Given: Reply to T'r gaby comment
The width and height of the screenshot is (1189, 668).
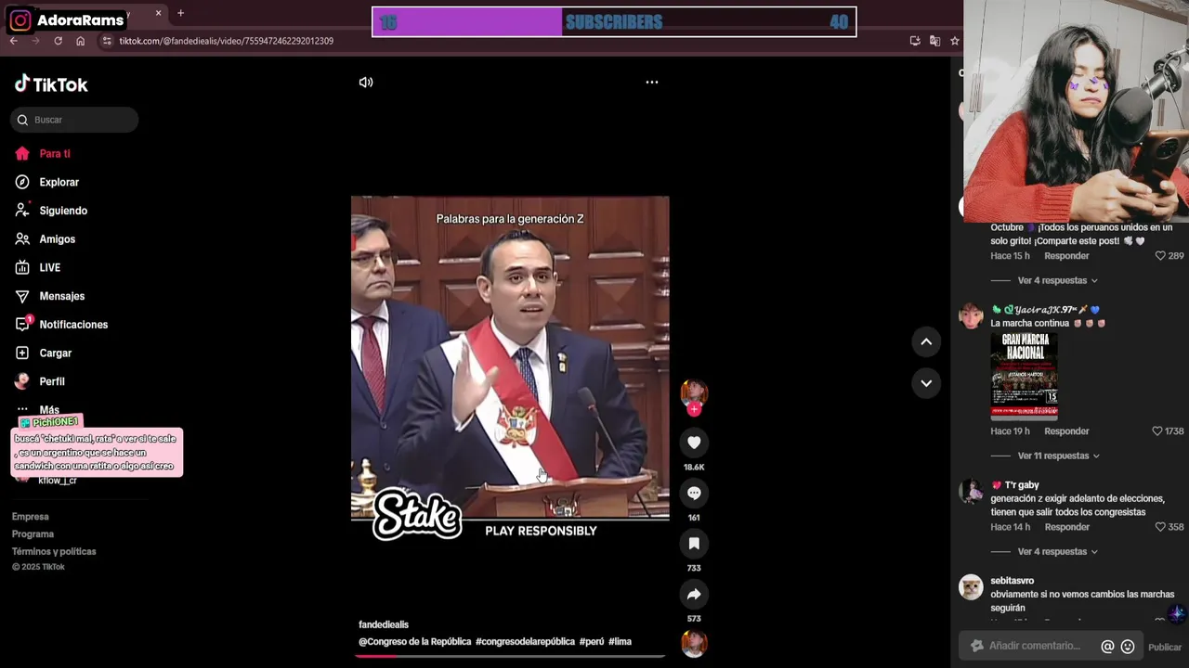Looking at the screenshot, I should (1066, 527).
